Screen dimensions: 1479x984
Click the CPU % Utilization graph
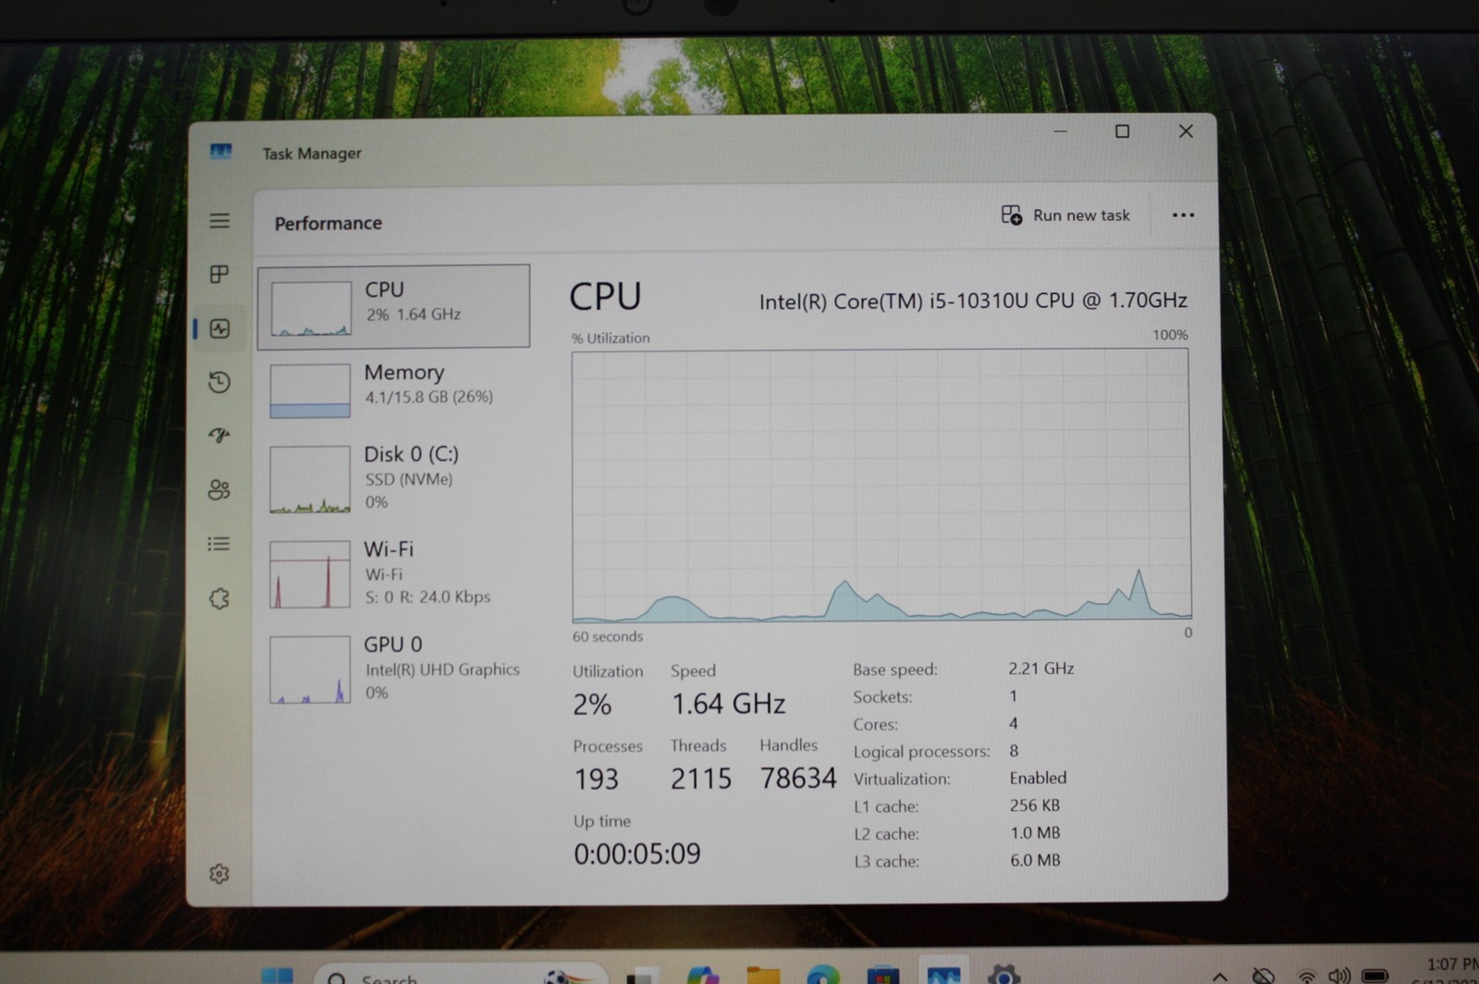[x=881, y=486]
